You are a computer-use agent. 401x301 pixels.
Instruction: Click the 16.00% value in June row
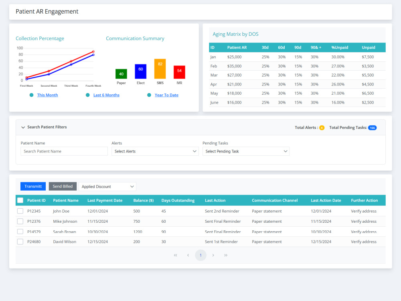pos(338,102)
